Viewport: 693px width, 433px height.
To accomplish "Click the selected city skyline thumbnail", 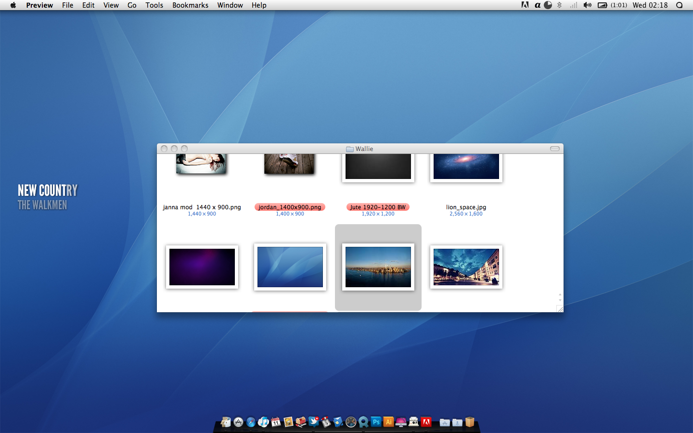I will 378,267.
